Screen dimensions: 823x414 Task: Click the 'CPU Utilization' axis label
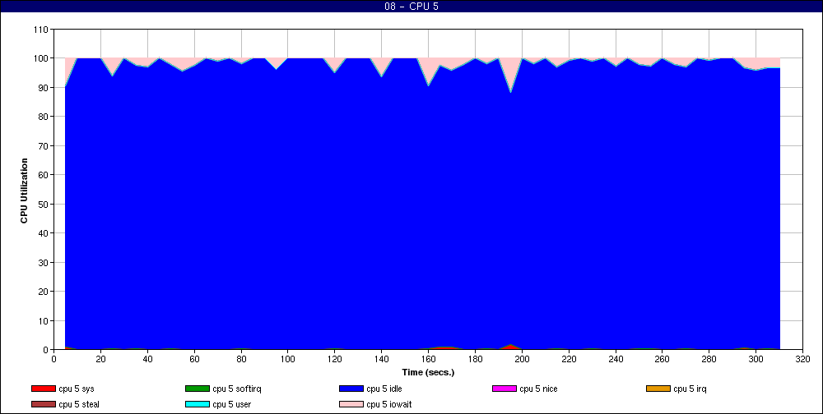pos(24,191)
